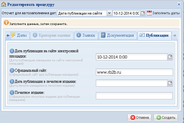Open calendar picker for print publication date
This screenshot has width=184, height=123.
[x=170, y=83]
